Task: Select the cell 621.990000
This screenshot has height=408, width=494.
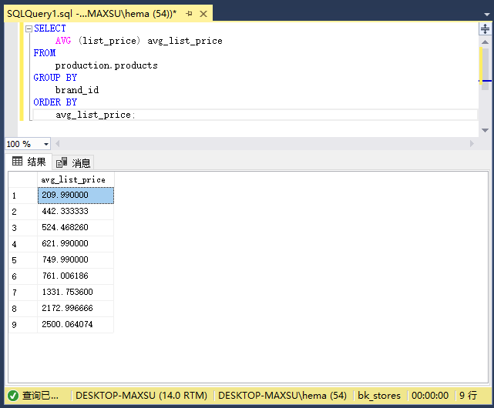Action: 76,244
